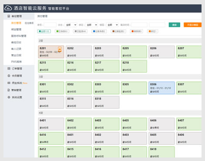Select room card 8215
This screenshot has width=205, height=161.
pyautogui.click(x=51, y=66)
